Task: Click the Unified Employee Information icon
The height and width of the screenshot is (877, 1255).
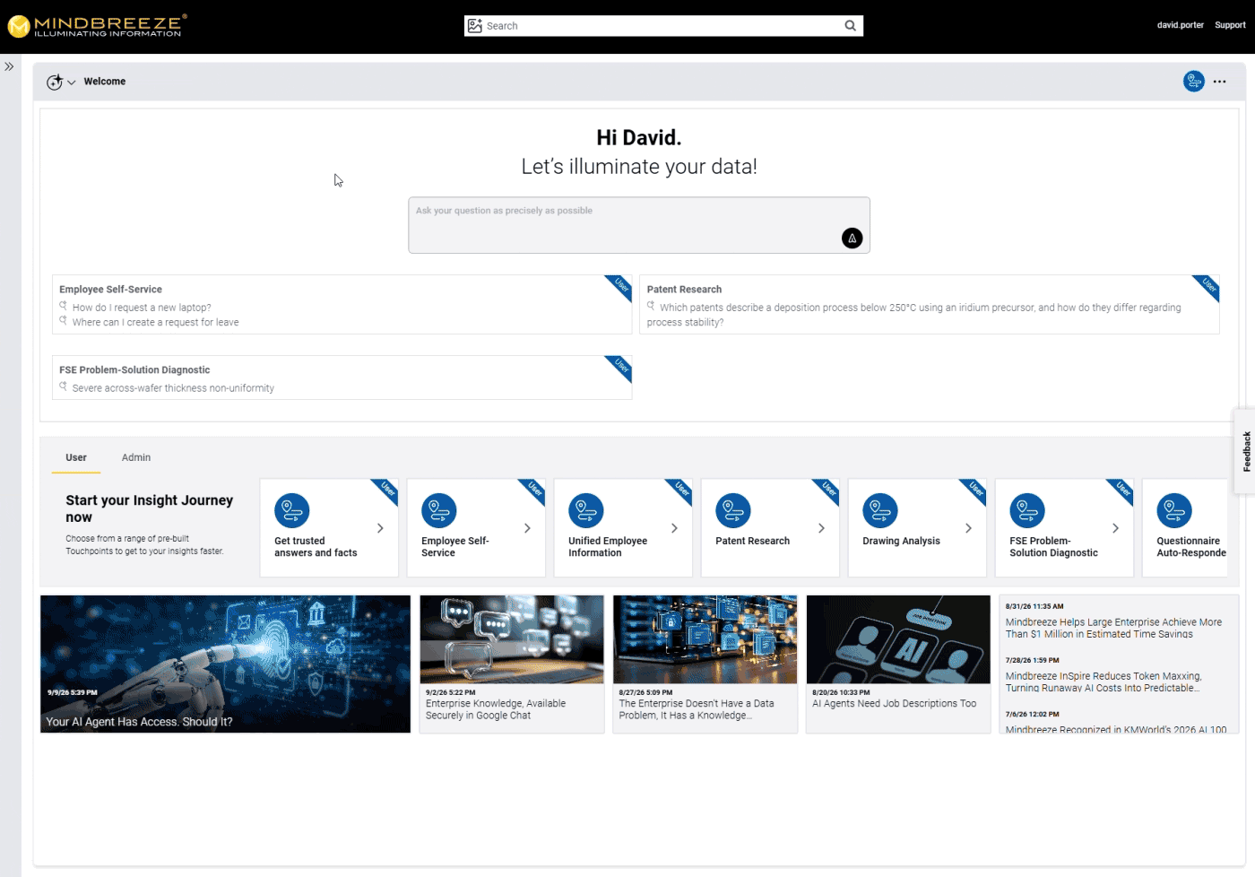Action: pos(586,511)
